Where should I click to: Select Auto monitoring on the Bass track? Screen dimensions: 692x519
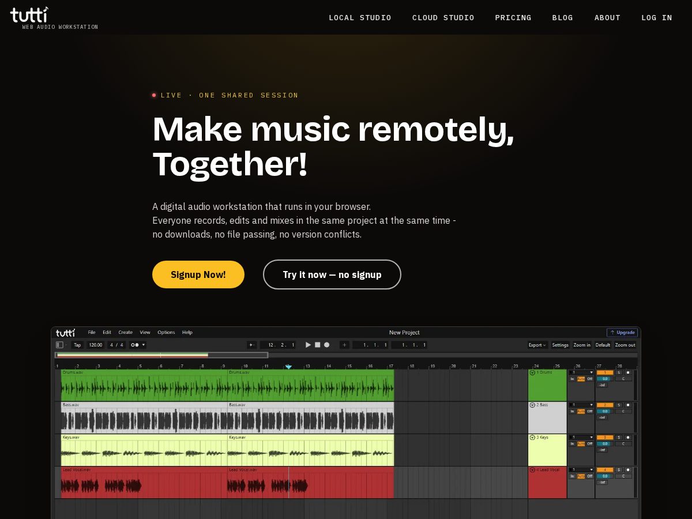(x=581, y=411)
